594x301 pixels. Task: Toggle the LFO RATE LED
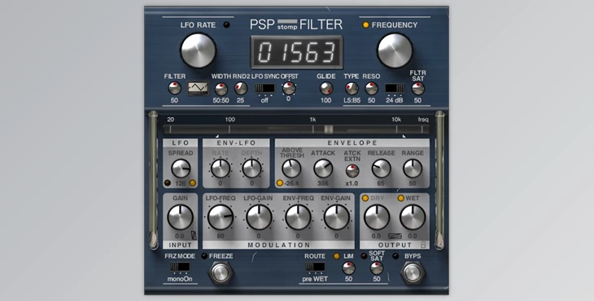(x=226, y=25)
